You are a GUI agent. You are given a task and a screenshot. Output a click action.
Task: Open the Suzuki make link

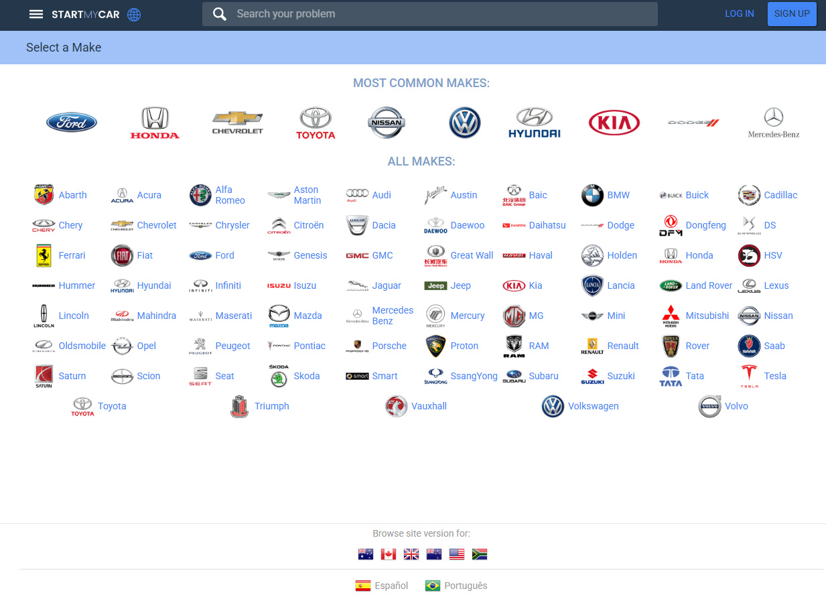coord(621,376)
